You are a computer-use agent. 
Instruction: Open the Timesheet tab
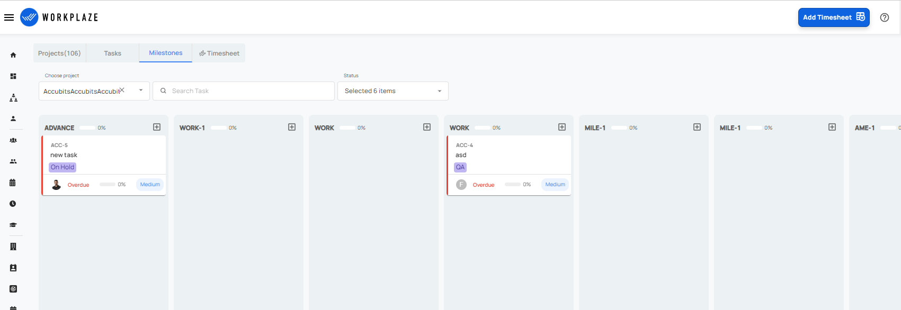pyautogui.click(x=219, y=53)
